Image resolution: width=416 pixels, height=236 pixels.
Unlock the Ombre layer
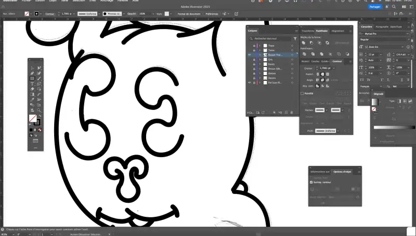click(254, 73)
